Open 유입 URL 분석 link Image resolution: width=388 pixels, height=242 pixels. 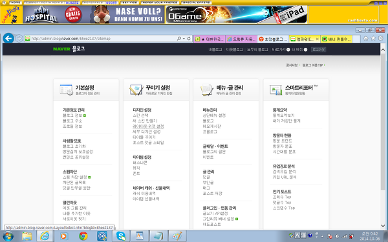285,177
